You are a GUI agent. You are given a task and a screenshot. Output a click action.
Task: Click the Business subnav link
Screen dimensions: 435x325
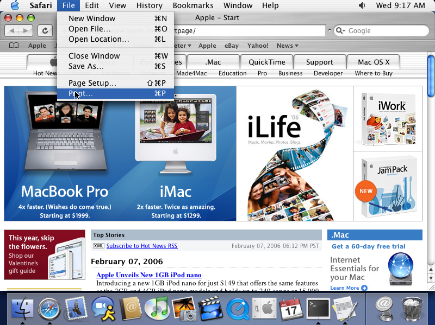click(x=290, y=73)
